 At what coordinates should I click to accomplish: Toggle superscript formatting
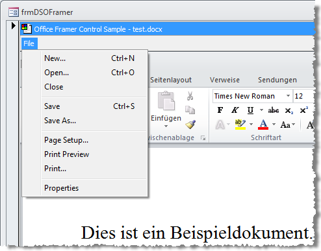(303, 110)
